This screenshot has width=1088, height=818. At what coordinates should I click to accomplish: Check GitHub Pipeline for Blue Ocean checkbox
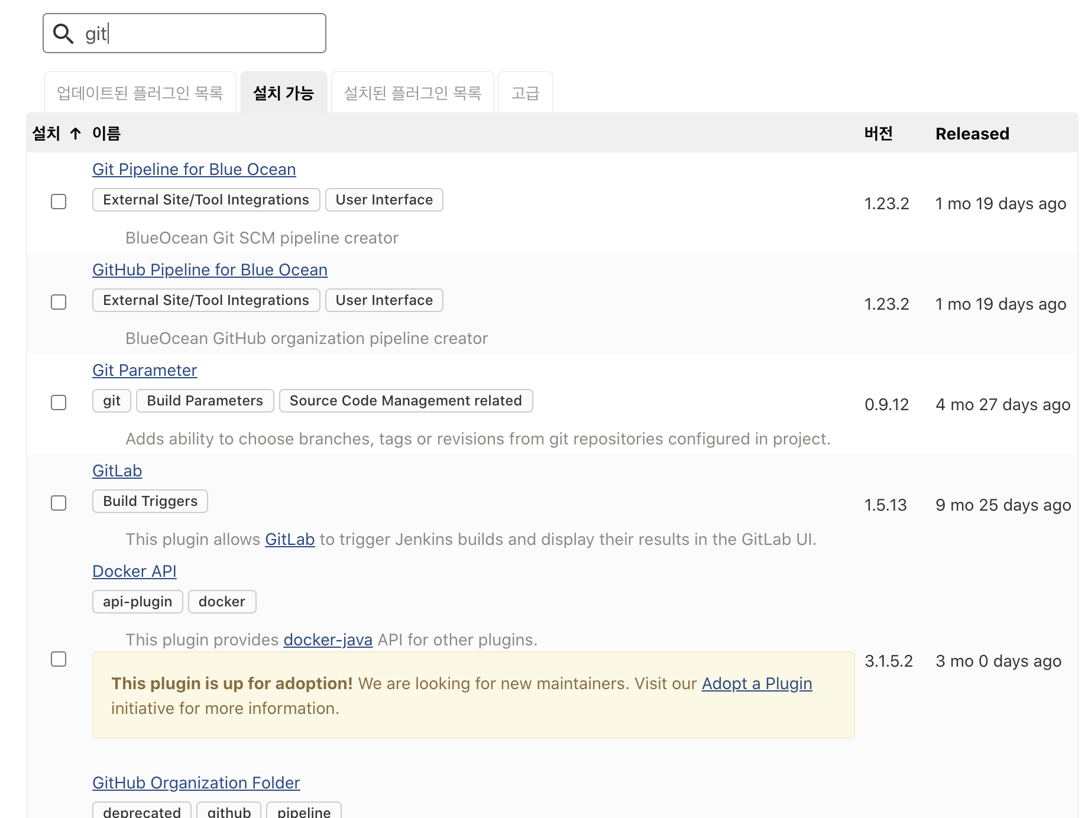(59, 302)
